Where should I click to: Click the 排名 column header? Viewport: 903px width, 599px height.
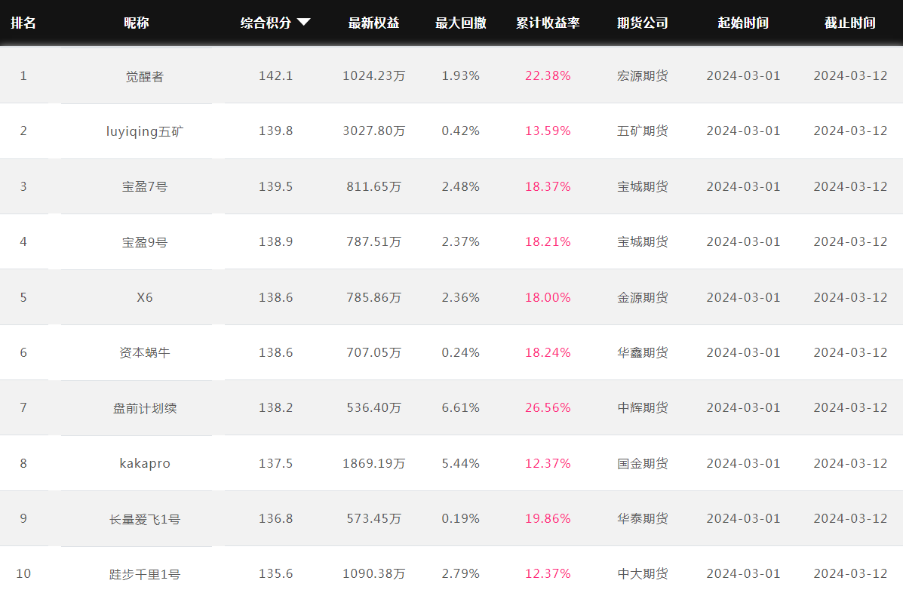click(23, 23)
